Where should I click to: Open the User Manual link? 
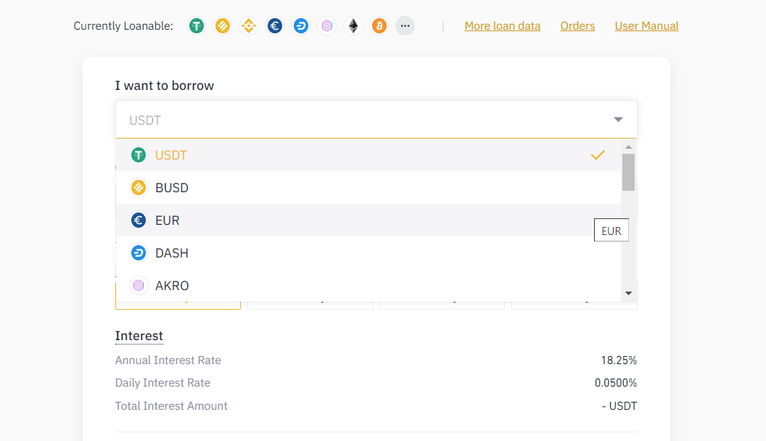646,26
